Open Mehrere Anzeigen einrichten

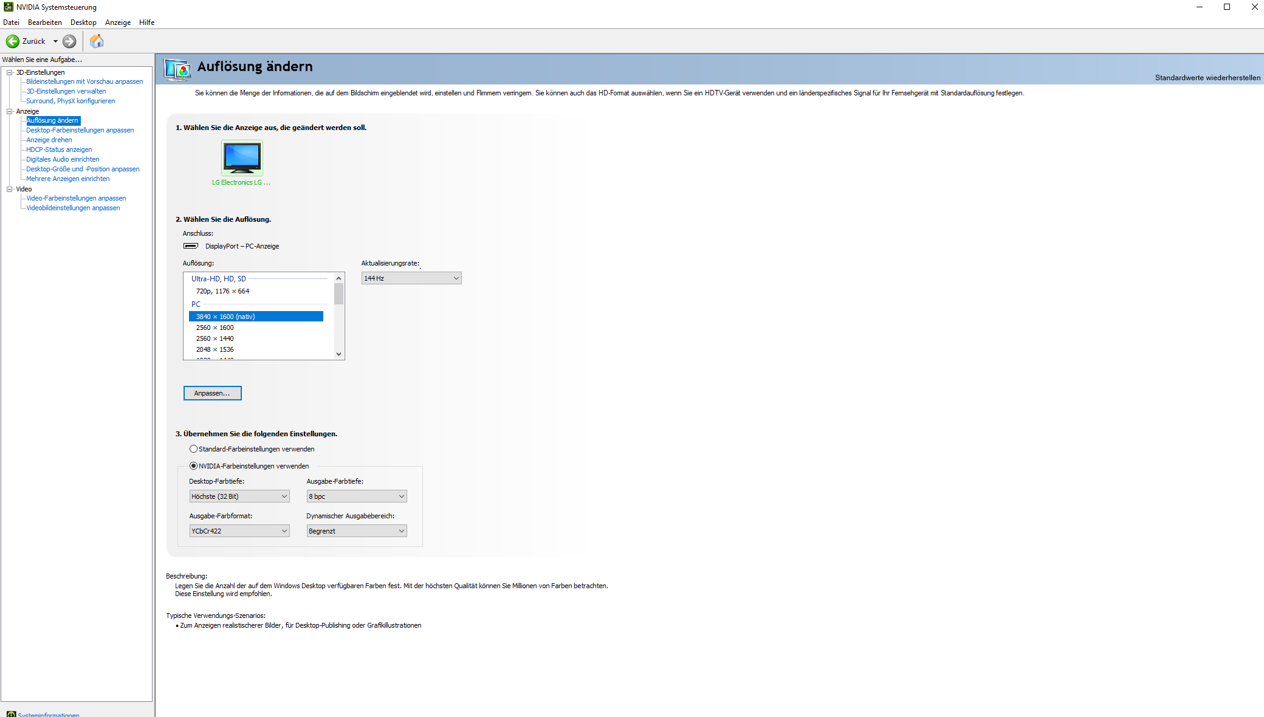[x=67, y=179]
